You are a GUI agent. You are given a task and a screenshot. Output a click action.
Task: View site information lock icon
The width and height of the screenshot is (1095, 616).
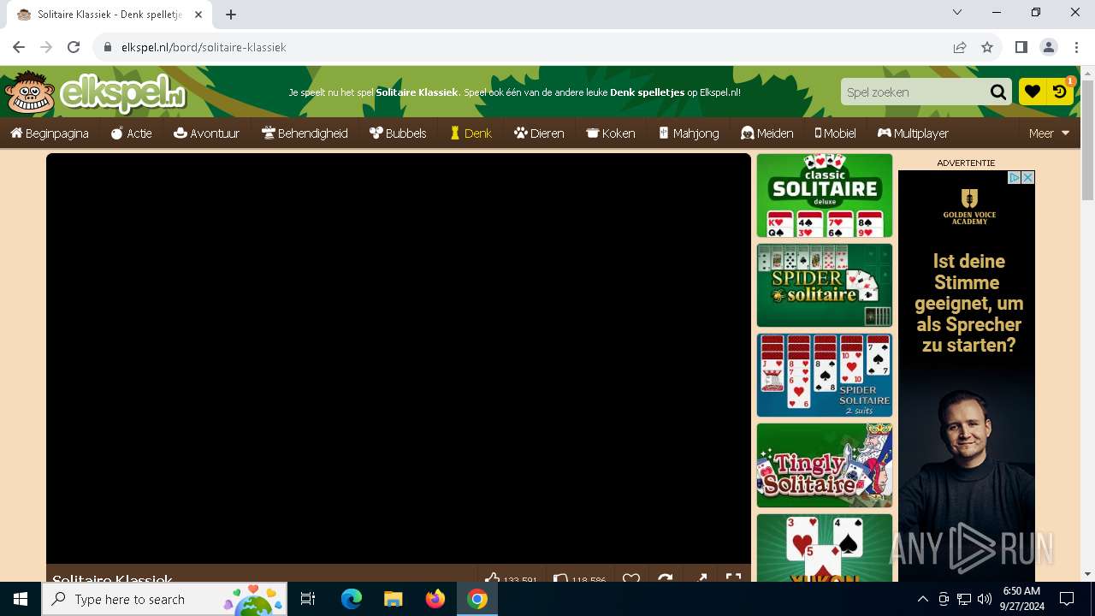[108, 47]
